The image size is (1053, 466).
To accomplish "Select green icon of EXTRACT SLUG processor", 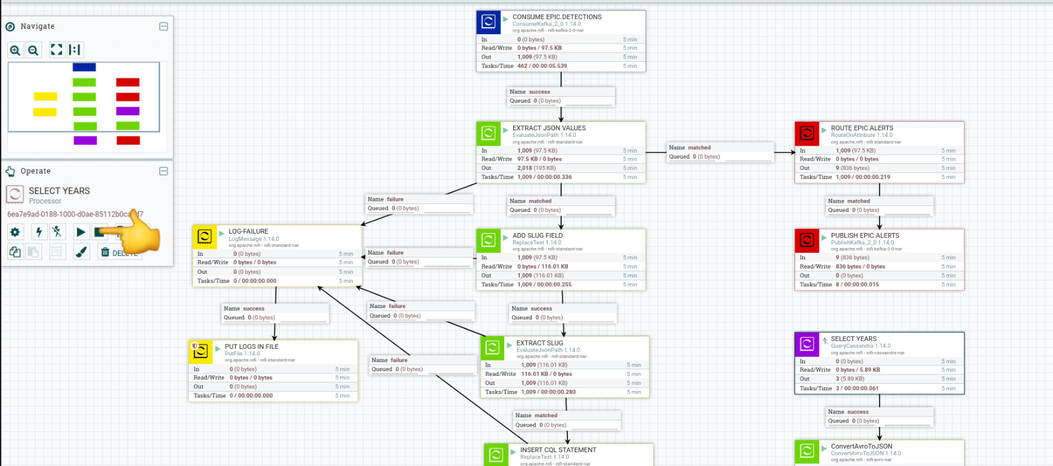I will 492,348.
